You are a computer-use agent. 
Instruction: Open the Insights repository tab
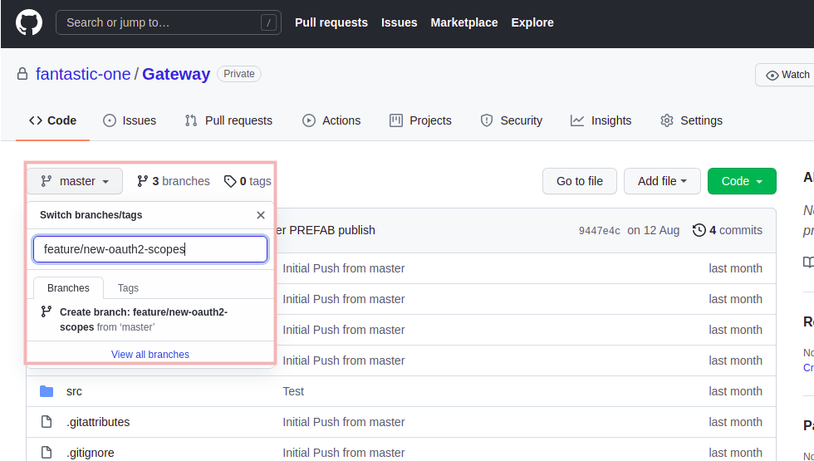[601, 120]
